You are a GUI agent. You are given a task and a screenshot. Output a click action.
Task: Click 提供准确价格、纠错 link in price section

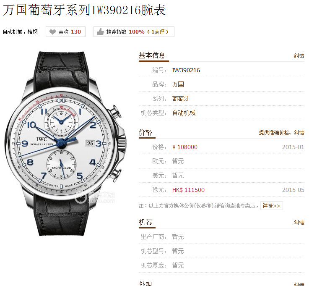click(x=281, y=133)
